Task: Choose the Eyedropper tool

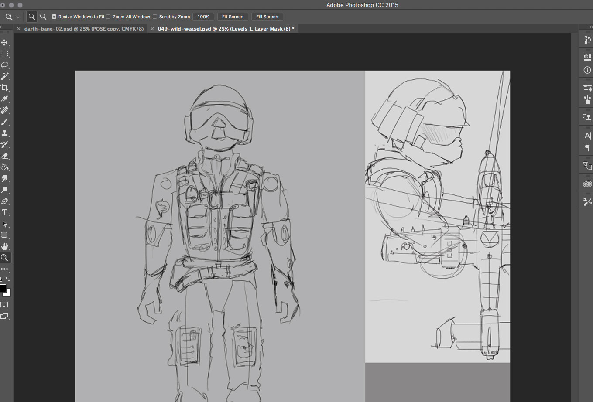Action: 4,99
